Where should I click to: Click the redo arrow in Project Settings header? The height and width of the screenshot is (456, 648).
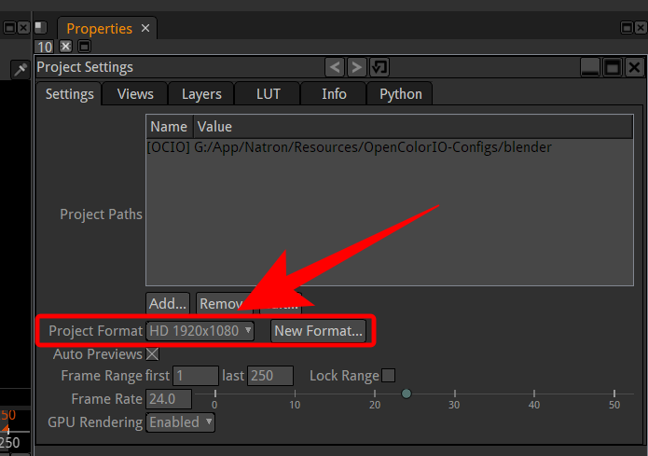(x=356, y=67)
